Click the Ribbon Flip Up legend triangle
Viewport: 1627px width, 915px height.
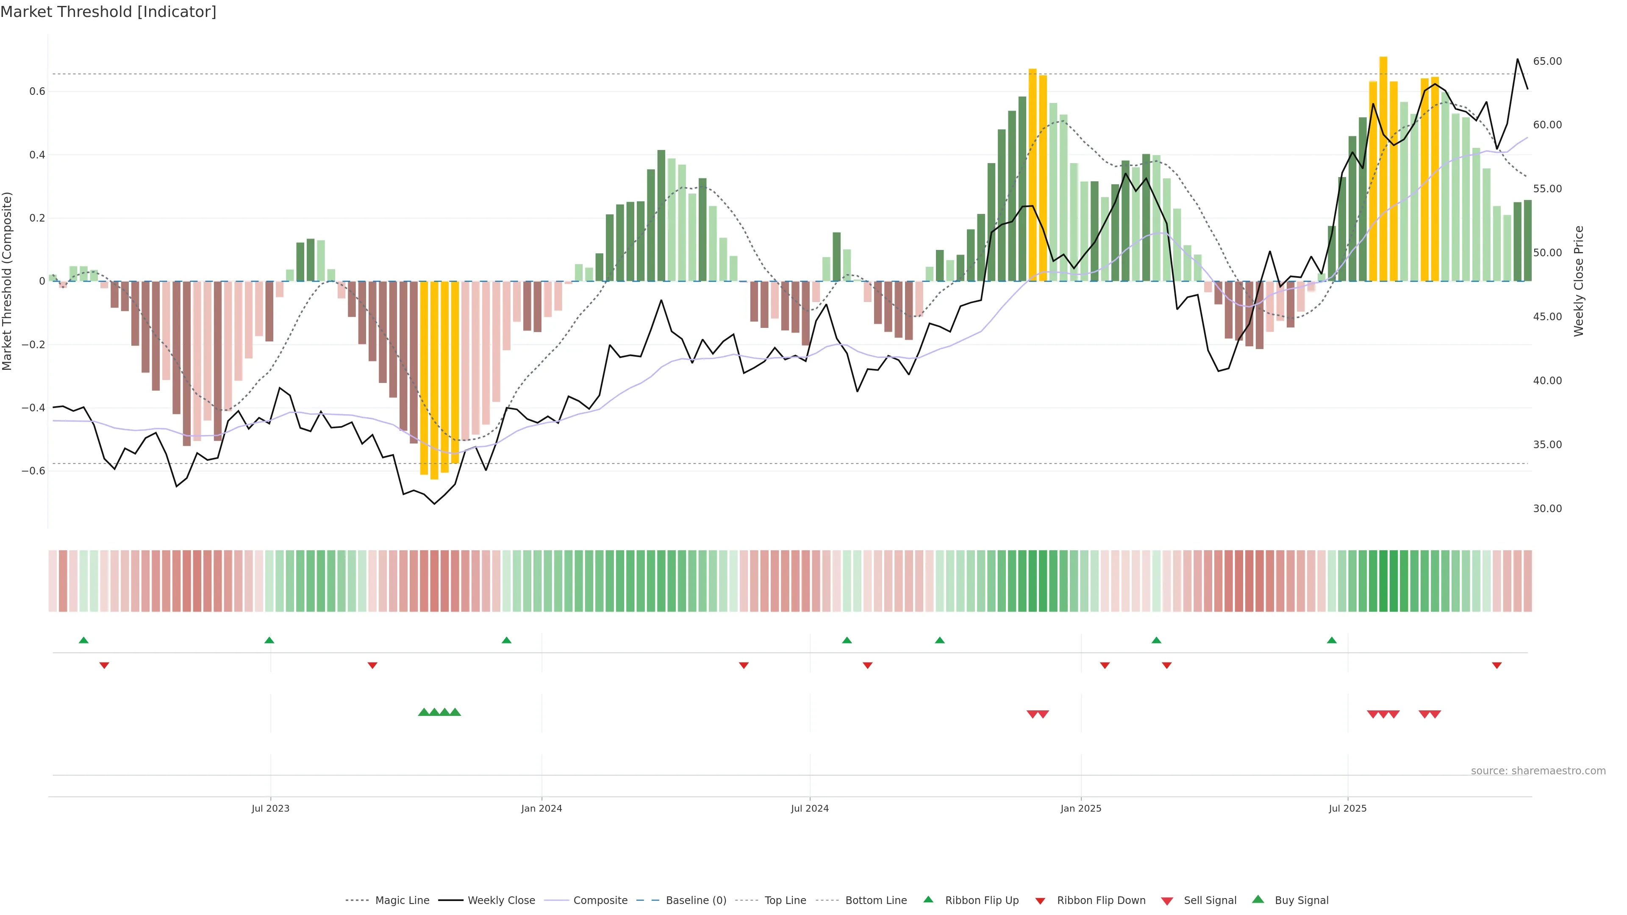tap(928, 899)
